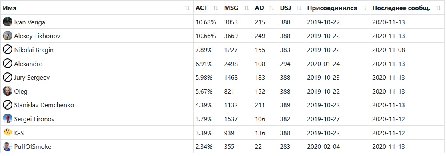Click Oleg's avatar picture

pos(8,91)
